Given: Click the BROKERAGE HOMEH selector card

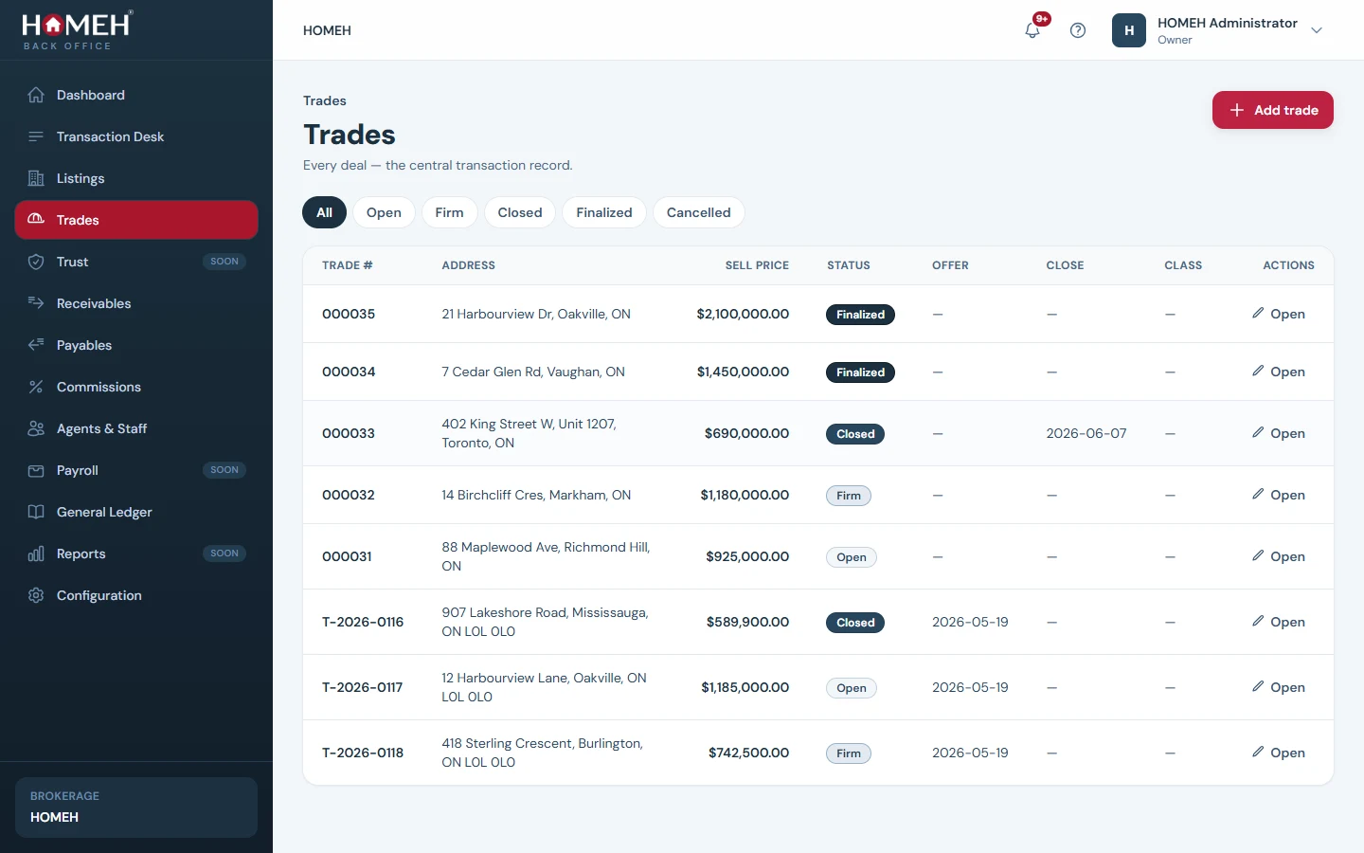Looking at the screenshot, I should [136, 808].
